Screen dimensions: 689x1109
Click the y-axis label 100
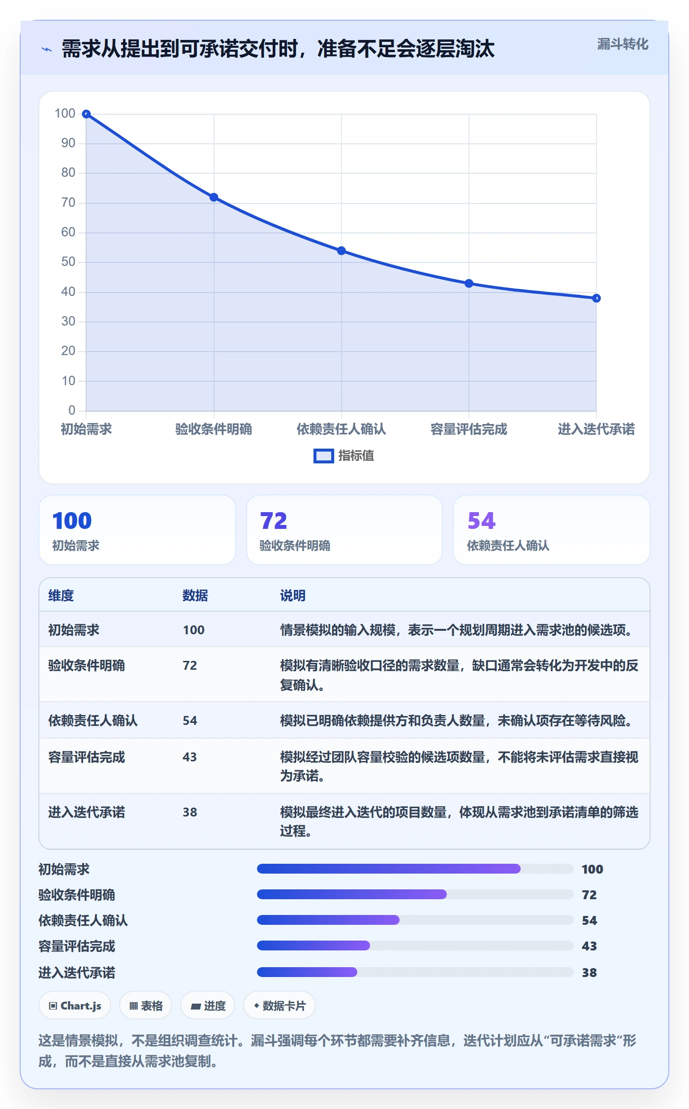(65, 114)
